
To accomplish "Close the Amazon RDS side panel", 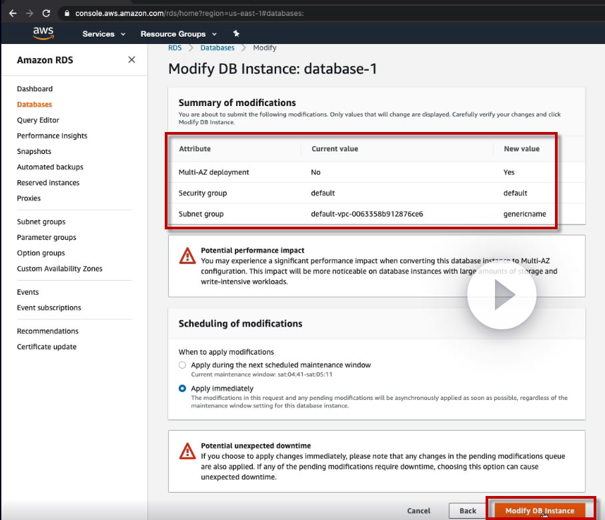I will click(131, 60).
